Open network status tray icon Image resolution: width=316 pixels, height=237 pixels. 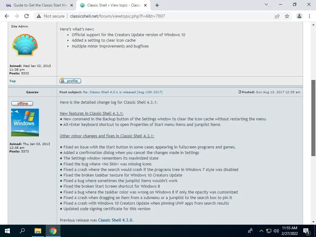pyautogui.click(x=269, y=231)
